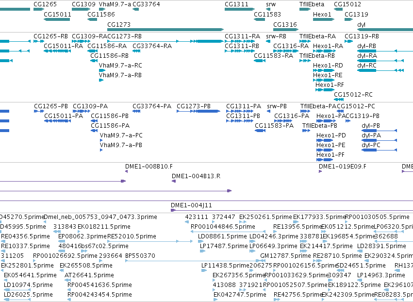
Task: Click transcript dyl-RC
Action: coord(367,66)
